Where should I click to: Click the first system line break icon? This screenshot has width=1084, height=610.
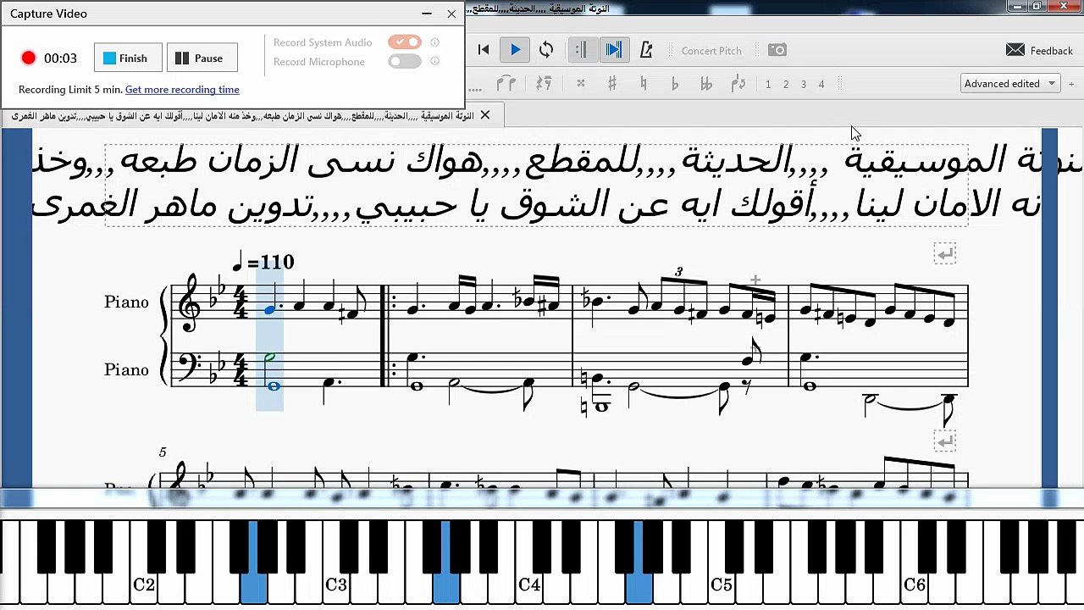point(945,253)
